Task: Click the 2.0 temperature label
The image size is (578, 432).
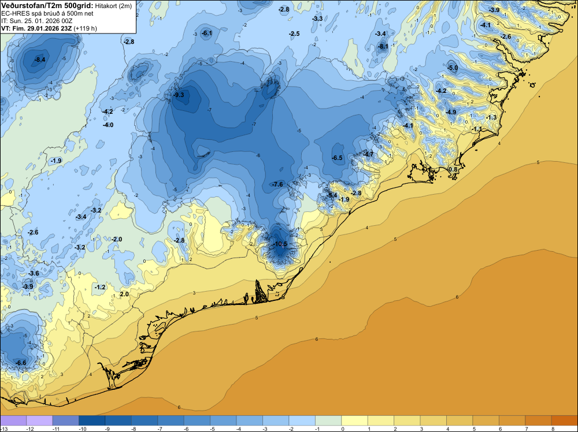Action: pos(125,295)
